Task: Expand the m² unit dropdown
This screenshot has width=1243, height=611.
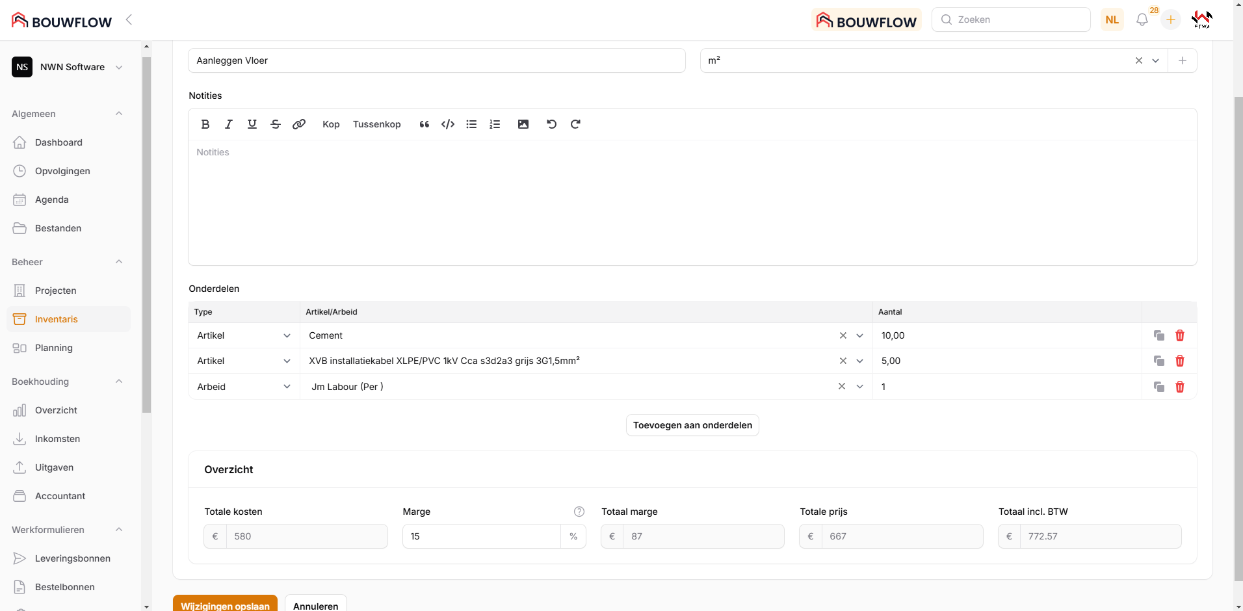Action: 1156,60
